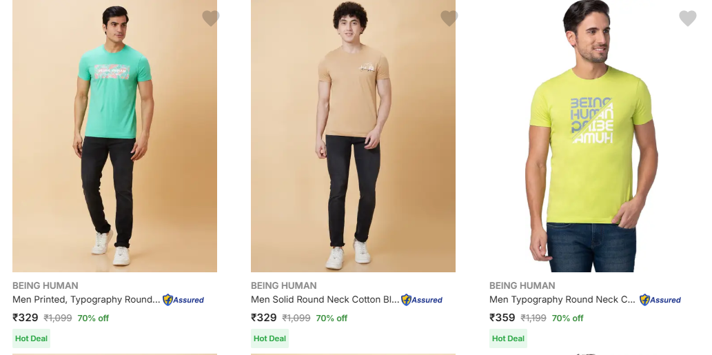This screenshot has width=712, height=355.
Task: Click Hot Deal tag under green t-shirt
Action: click(31, 338)
